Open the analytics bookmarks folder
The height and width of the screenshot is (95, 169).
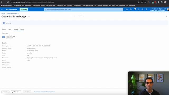pyautogui.click(x=78, y=6)
